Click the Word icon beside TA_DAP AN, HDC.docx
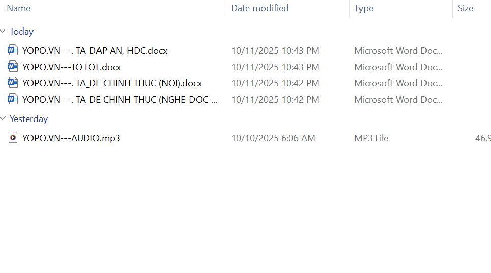 (x=13, y=50)
